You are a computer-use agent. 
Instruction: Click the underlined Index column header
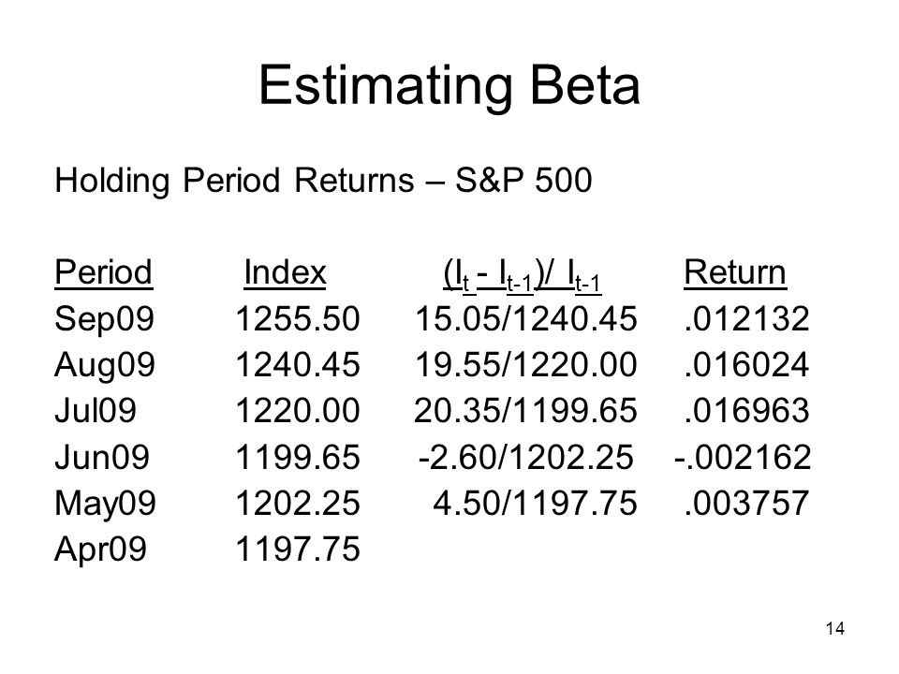coord(285,272)
